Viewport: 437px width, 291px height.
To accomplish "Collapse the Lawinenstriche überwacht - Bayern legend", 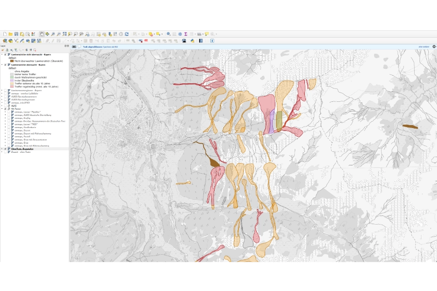I will pos(2,65).
